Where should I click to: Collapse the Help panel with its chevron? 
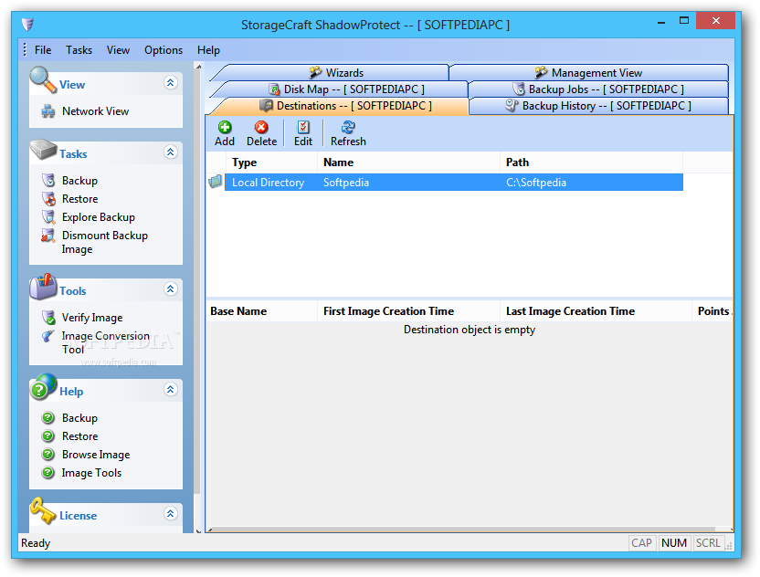(x=170, y=390)
